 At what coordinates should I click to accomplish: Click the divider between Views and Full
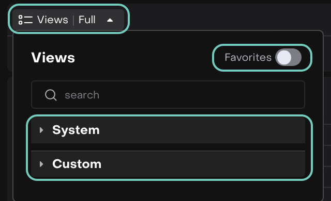pyautogui.click(x=73, y=20)
